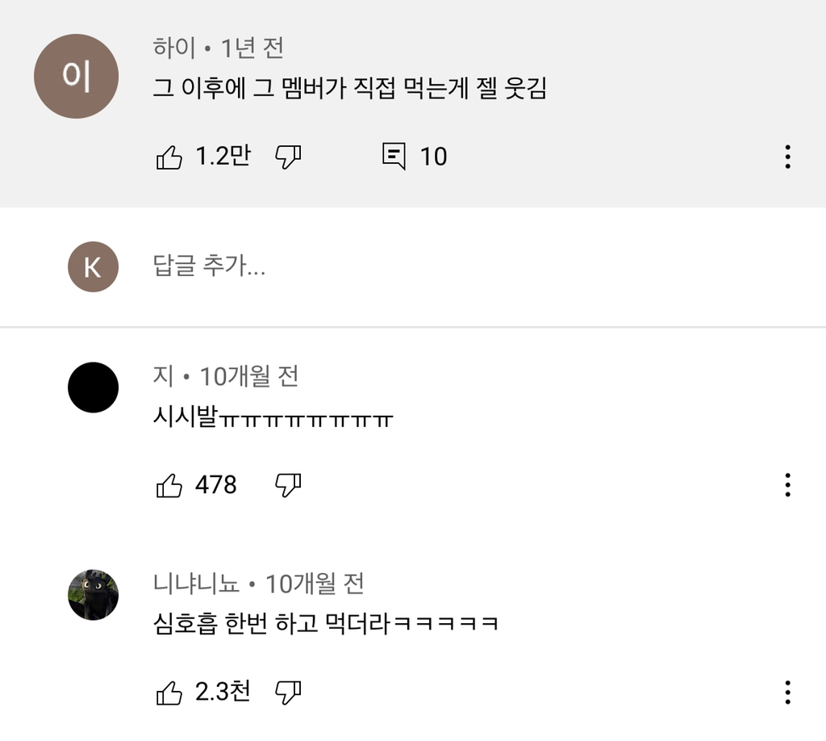
Task: Open more options for 지's comment
Action: coord(787,485)
